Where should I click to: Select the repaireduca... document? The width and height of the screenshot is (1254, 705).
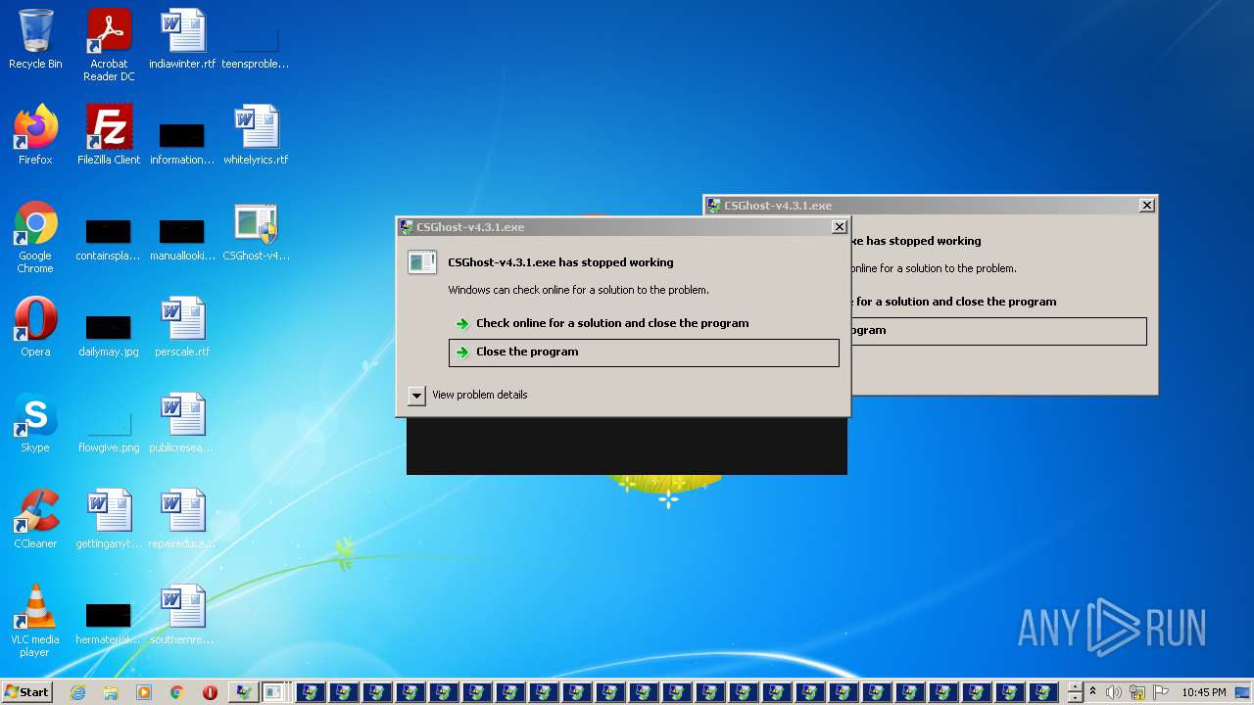182,519
